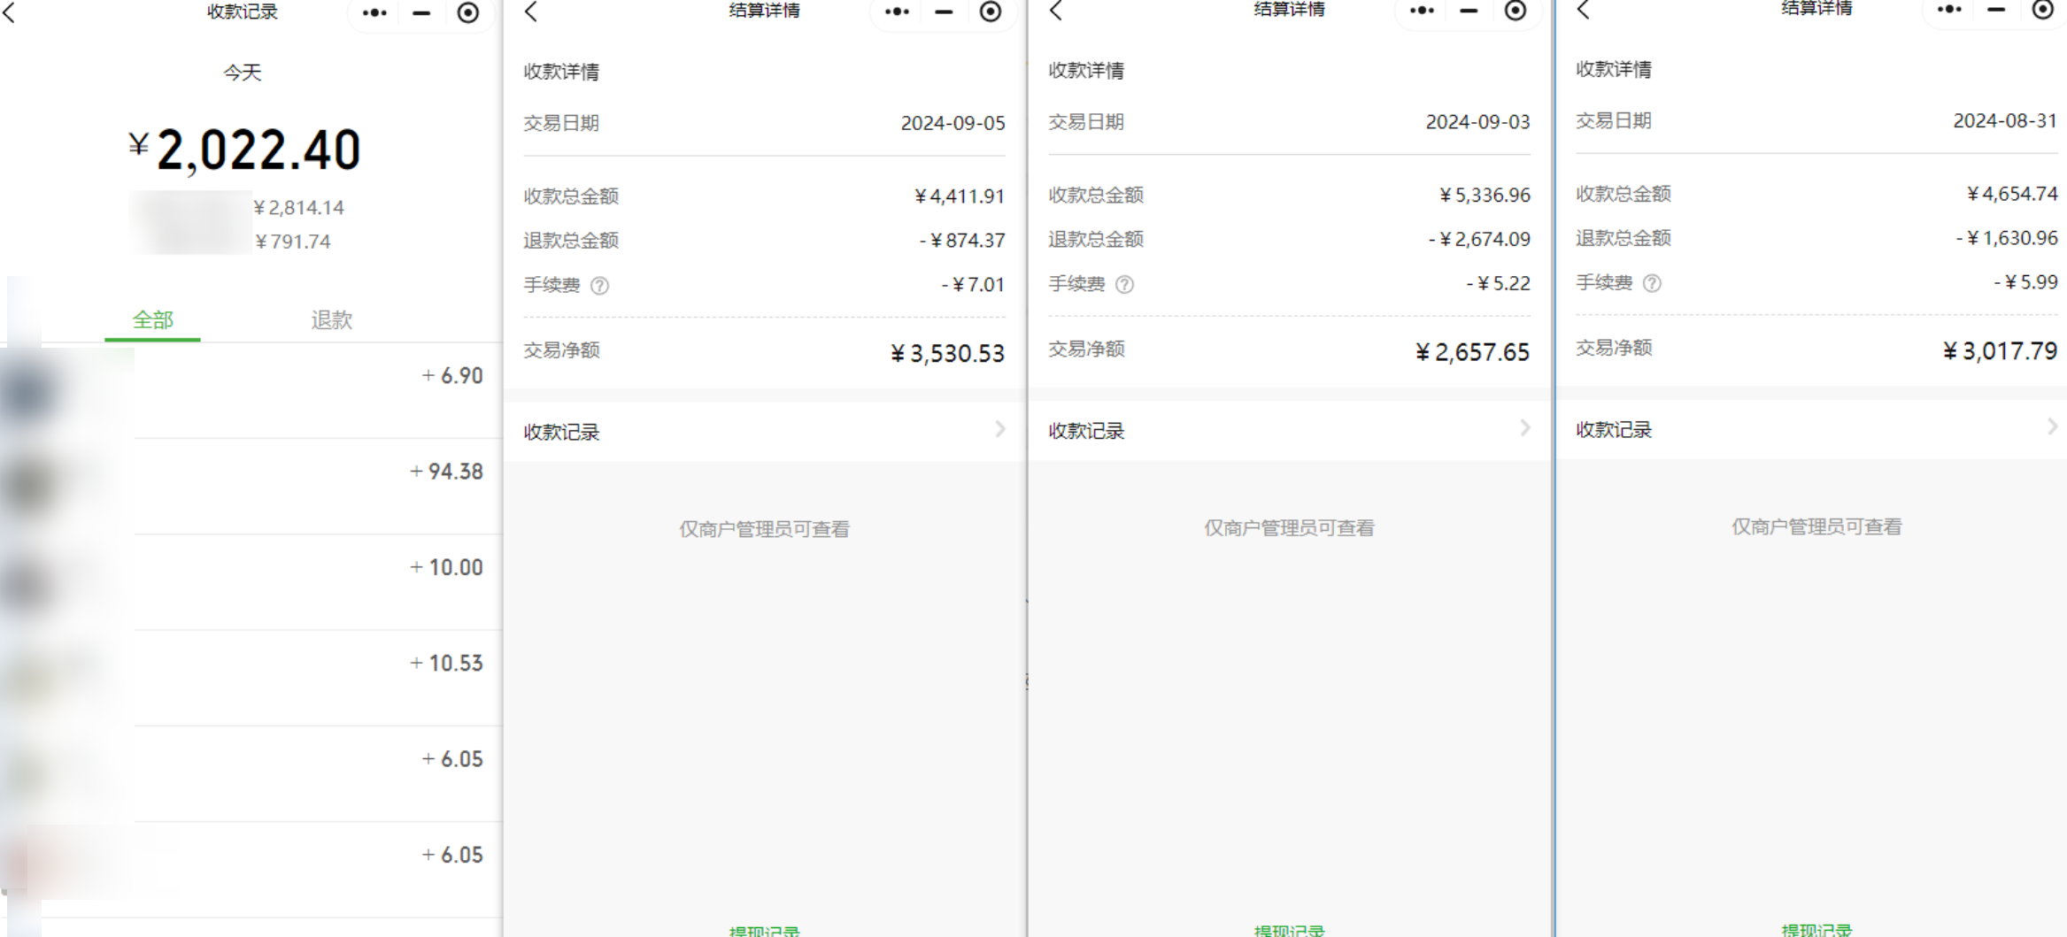
Task: Tap the back arrow on the 2024-09-03 结算详情 page
Action: (x=1053, y=11)
